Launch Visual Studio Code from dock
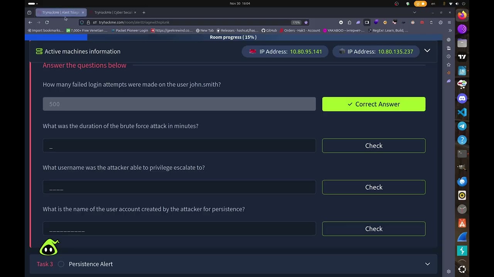This screenshot has width=494, height=277. tap(462, 112)
